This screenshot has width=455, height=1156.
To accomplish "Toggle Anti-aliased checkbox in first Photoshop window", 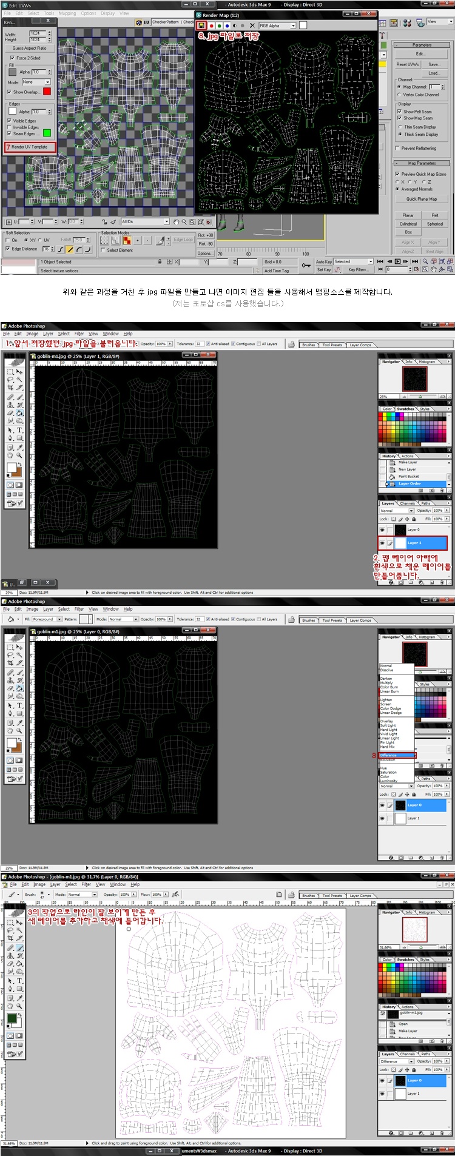I will pyautogui.click(x=208, y=344).
